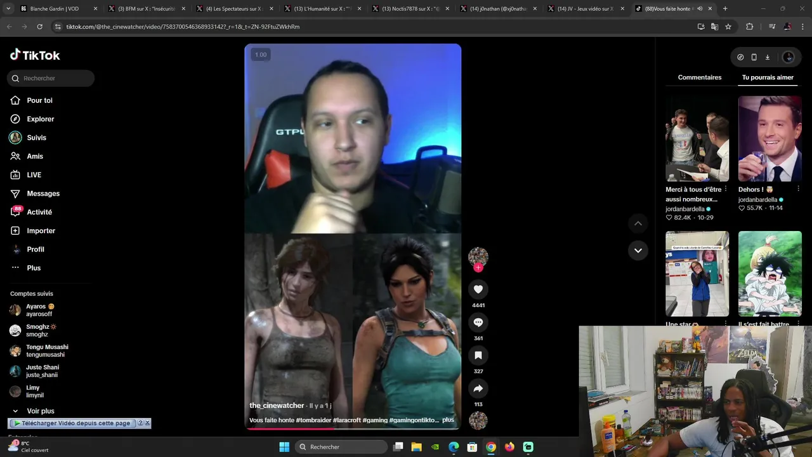Click the translate page icon
The height and width of the screenshot is (457, 812).
pyautogui.click(x=714, y=27)
